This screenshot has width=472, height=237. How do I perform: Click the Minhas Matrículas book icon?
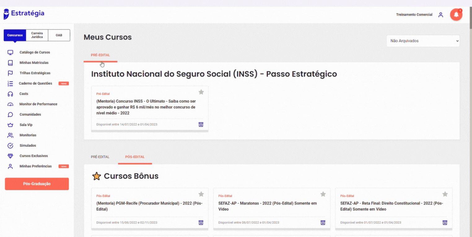point(10,63)
